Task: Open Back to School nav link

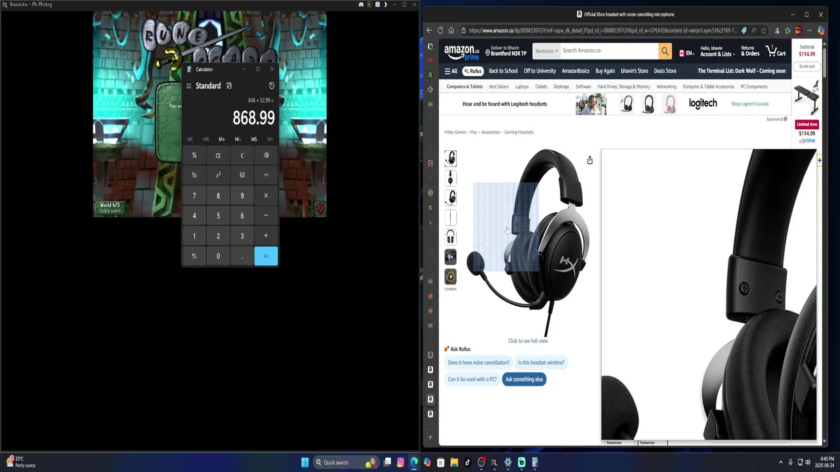Action: tap(503, 71)
